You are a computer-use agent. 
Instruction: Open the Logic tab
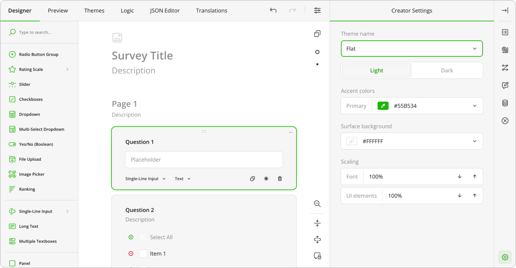[127, 11]
